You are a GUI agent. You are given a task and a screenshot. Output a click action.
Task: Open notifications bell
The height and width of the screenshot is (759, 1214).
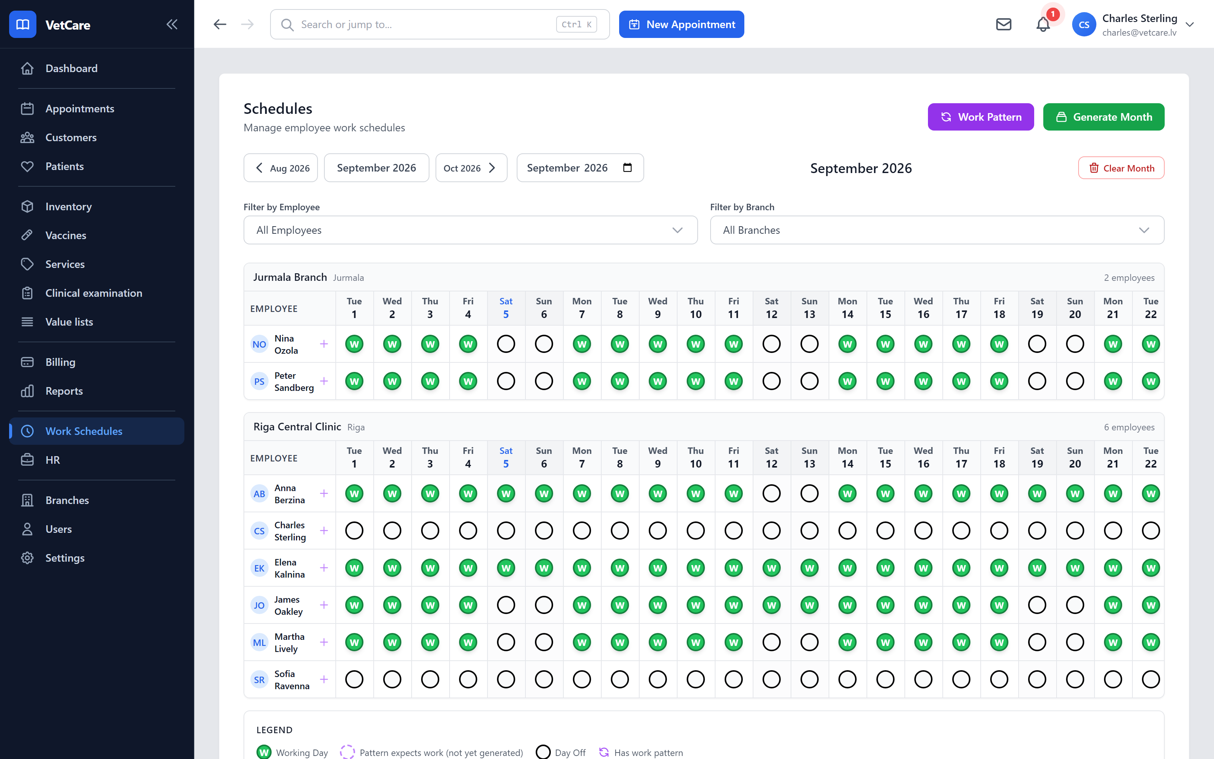[x=1043, y=24]
